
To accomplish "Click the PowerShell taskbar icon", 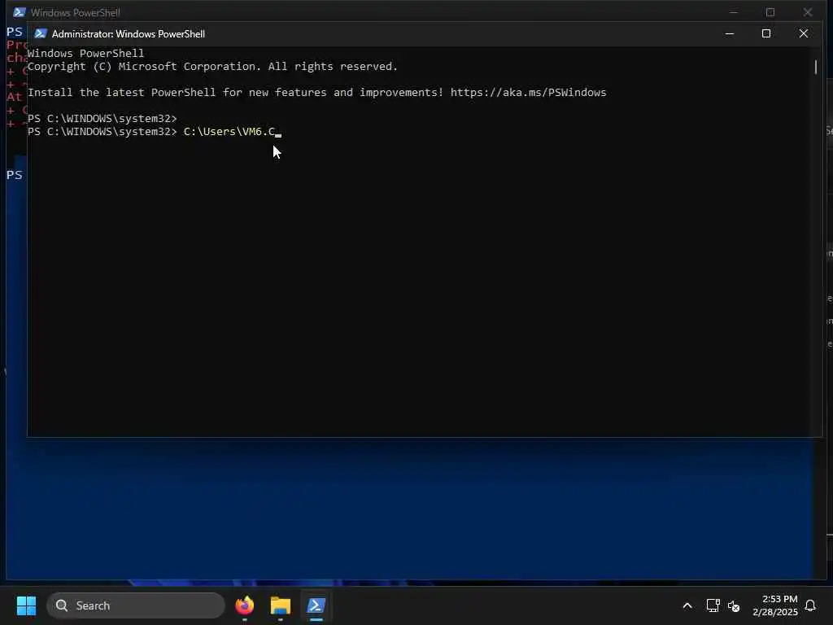I will (316, 605).
